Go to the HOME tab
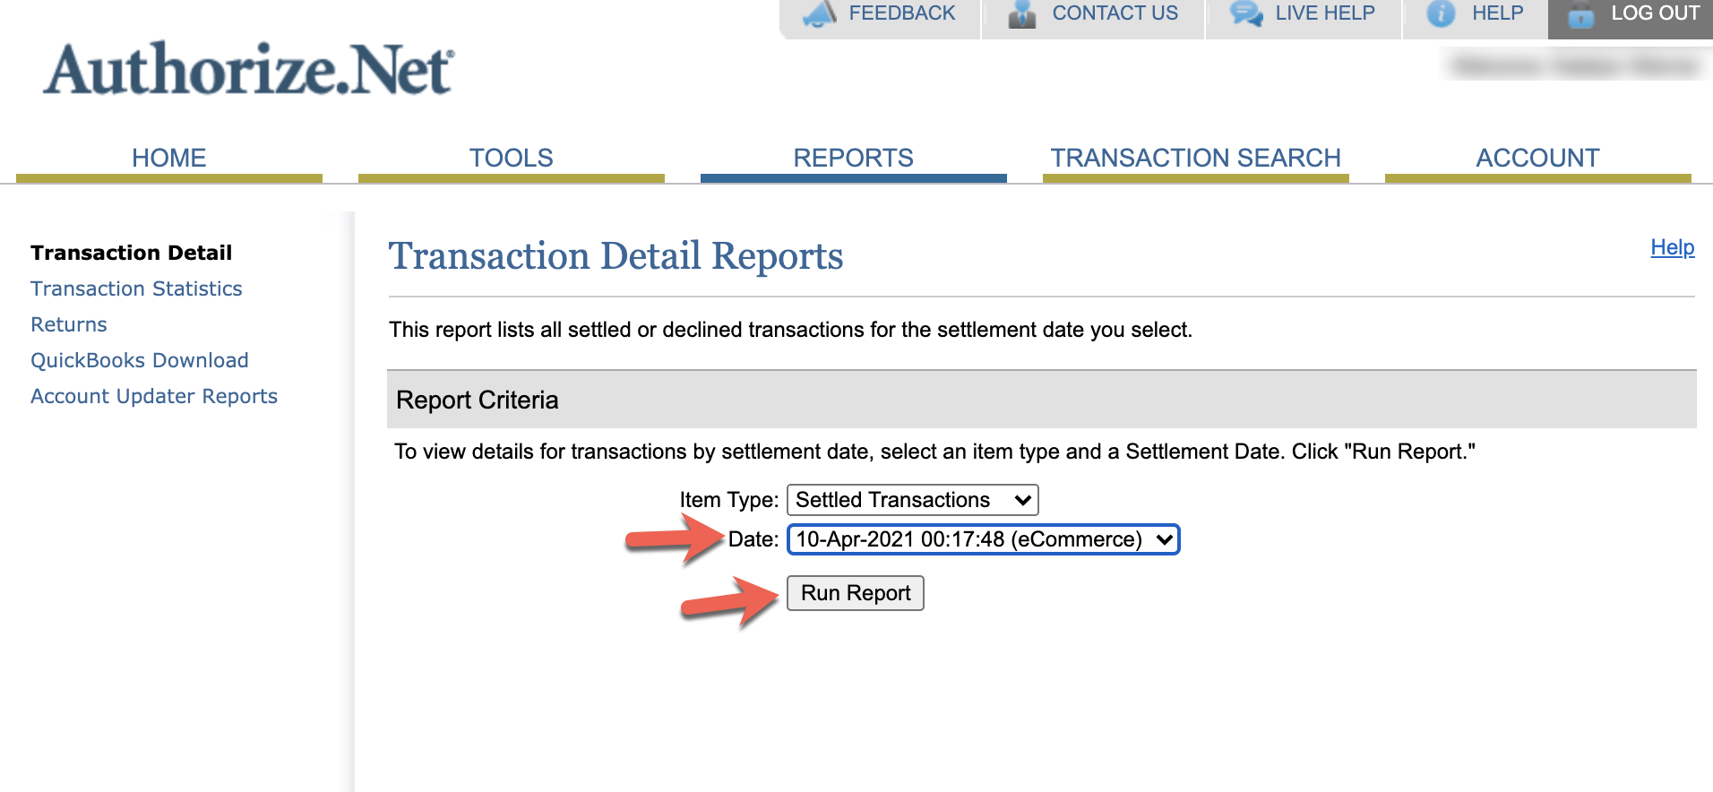The image size is (1713, 792). 169,159
